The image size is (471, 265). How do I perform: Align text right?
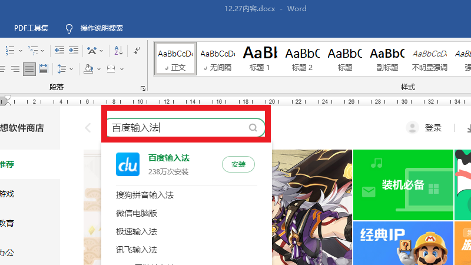(15, 69)
